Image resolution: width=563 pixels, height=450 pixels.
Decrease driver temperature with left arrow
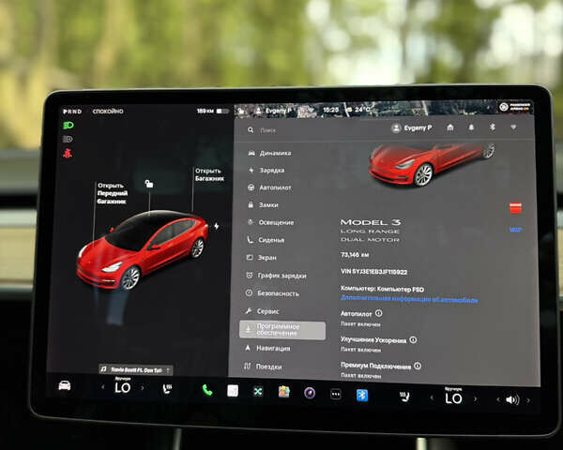point(101,386)
